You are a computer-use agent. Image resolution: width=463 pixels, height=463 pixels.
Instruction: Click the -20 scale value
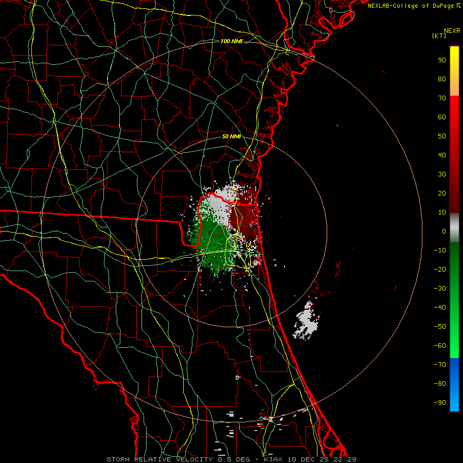[440, 269]
